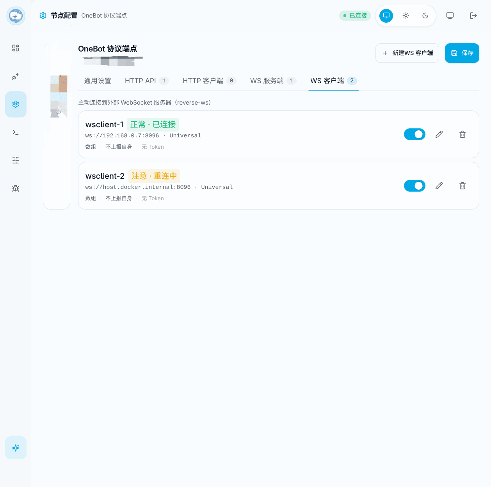Click the 注意 · 重连中 status label

point(154,176)
